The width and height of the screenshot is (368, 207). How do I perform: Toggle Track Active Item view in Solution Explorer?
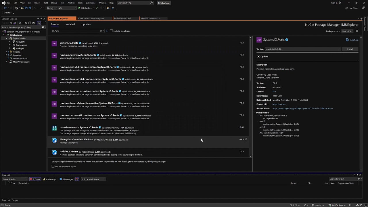click(39, 23)
